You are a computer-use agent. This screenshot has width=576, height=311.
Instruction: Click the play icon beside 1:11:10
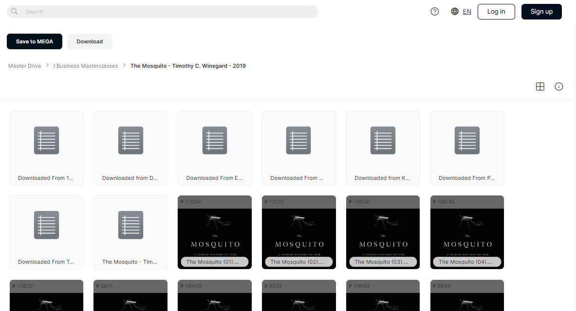[x=266, y=201]
